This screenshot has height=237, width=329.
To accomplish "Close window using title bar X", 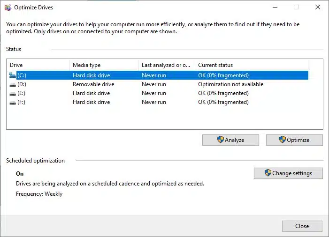I will click(318, 7).
